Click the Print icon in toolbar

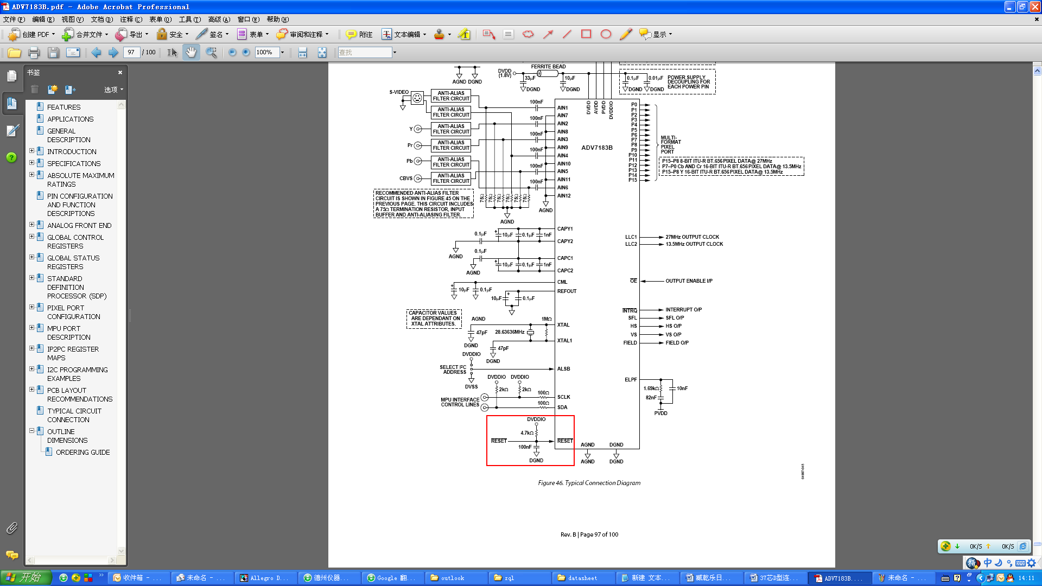[34, 53]
